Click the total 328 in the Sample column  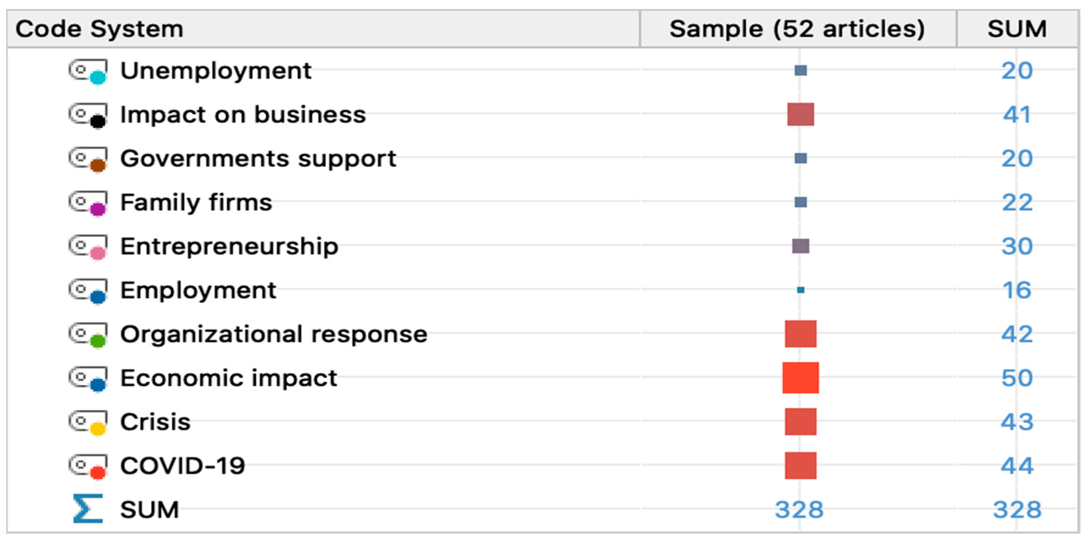click(x=799, y=510)
